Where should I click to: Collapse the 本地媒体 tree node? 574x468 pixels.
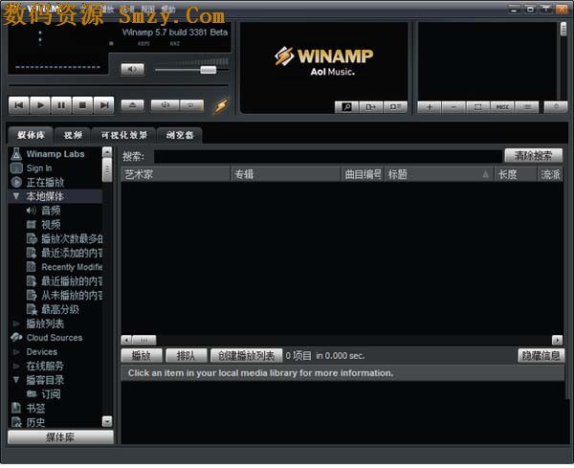tap(16, 196)
